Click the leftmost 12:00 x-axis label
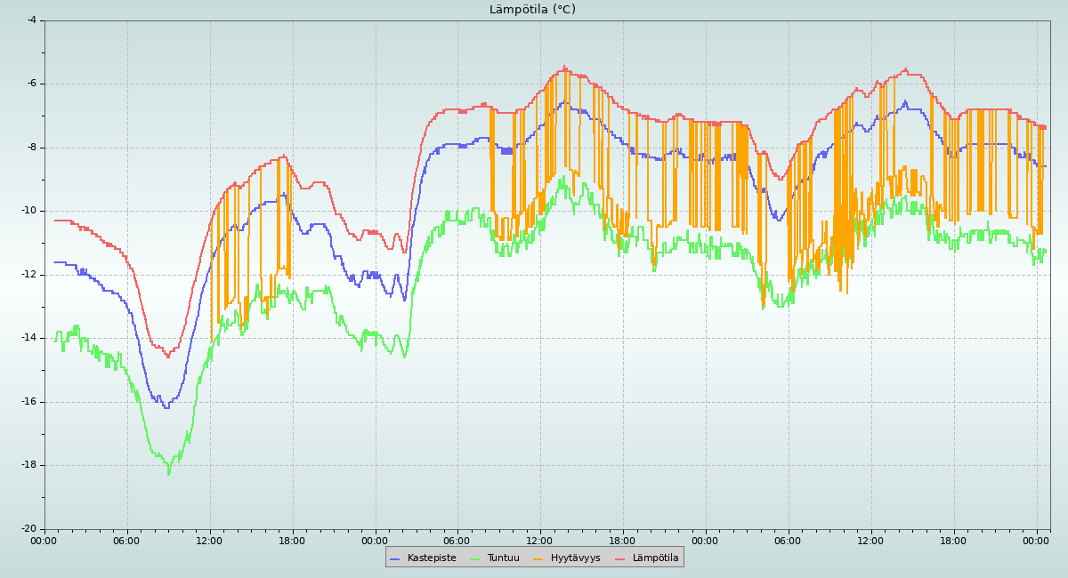1068x578 pixels. coord(209,540)
